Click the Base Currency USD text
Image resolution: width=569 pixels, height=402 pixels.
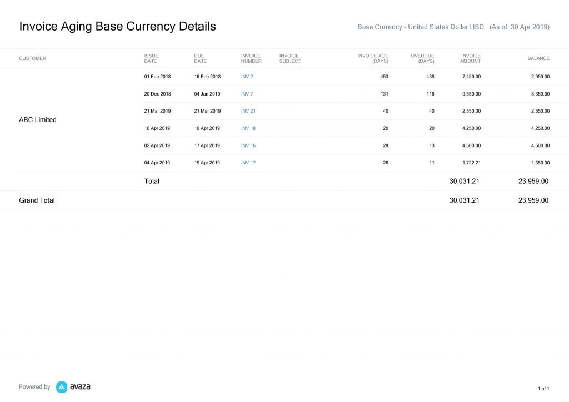[420, 27]
